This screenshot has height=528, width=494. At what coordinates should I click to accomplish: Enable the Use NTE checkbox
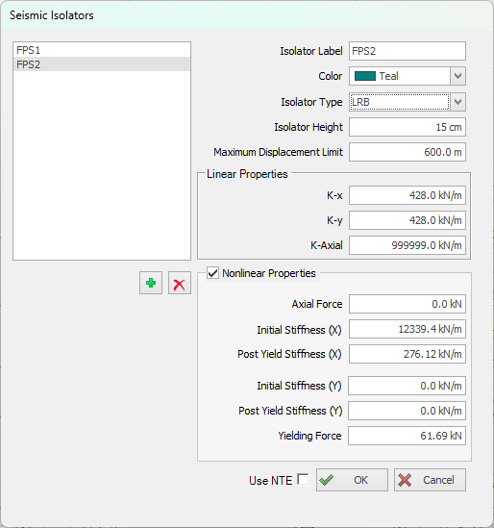click(303, 480)
